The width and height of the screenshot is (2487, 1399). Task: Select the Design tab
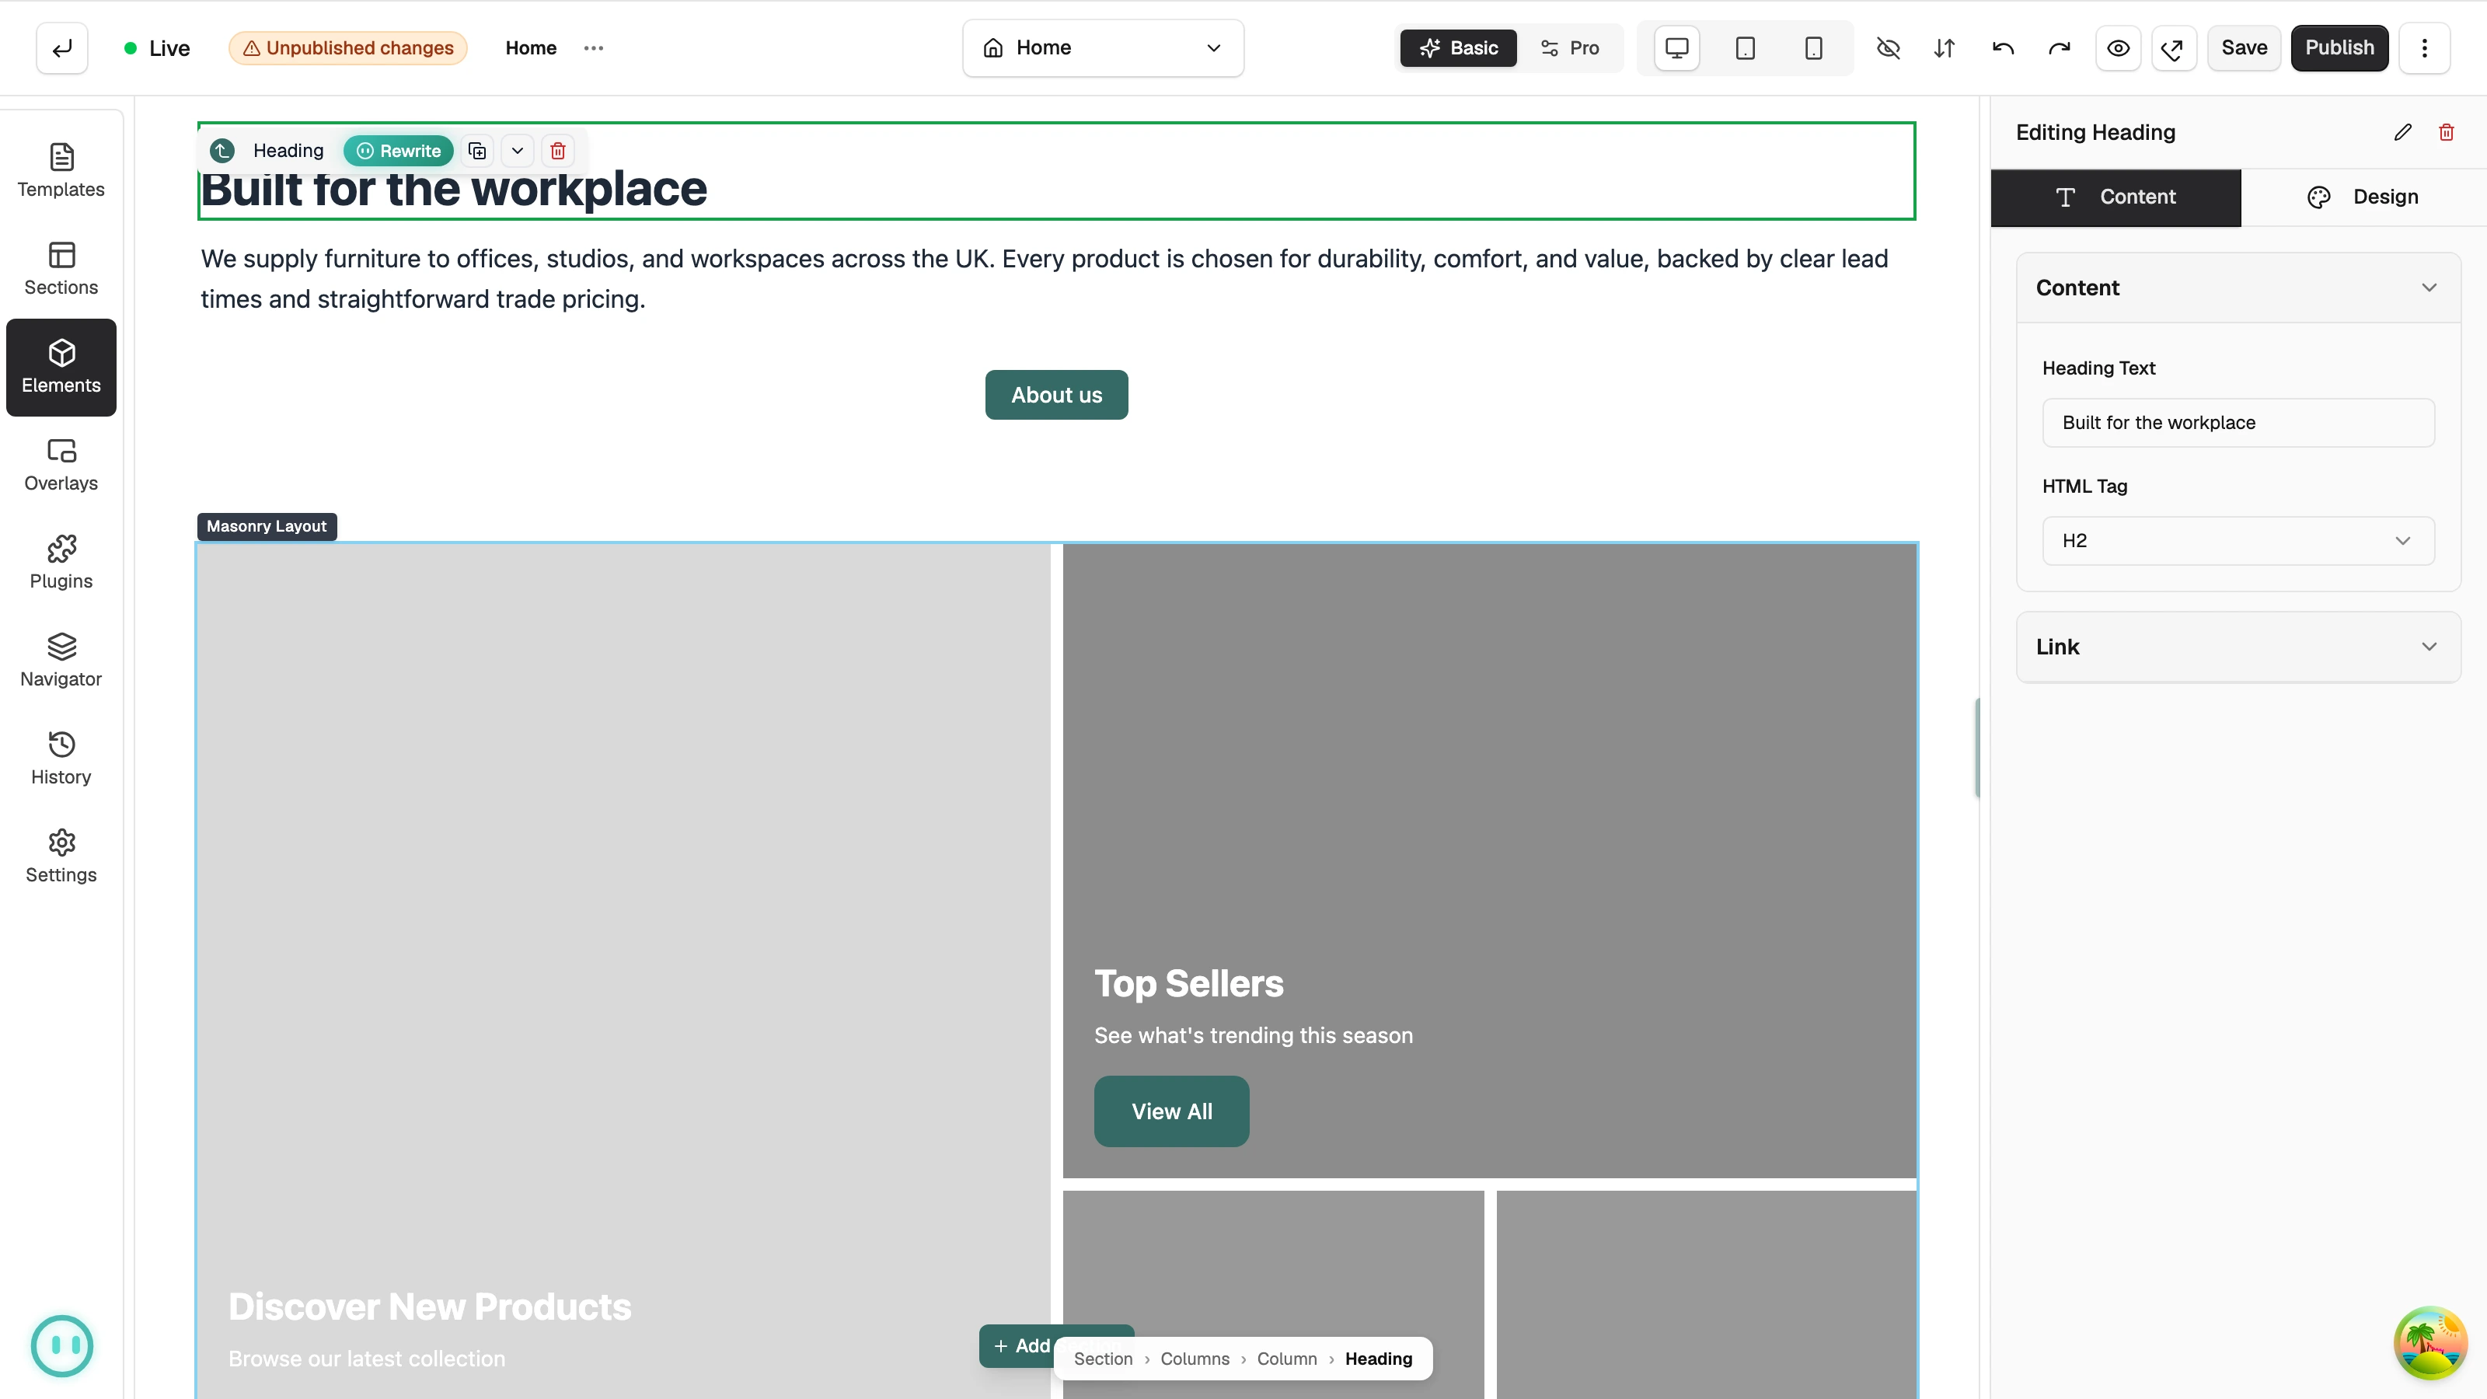click(x=2363, y=197)
